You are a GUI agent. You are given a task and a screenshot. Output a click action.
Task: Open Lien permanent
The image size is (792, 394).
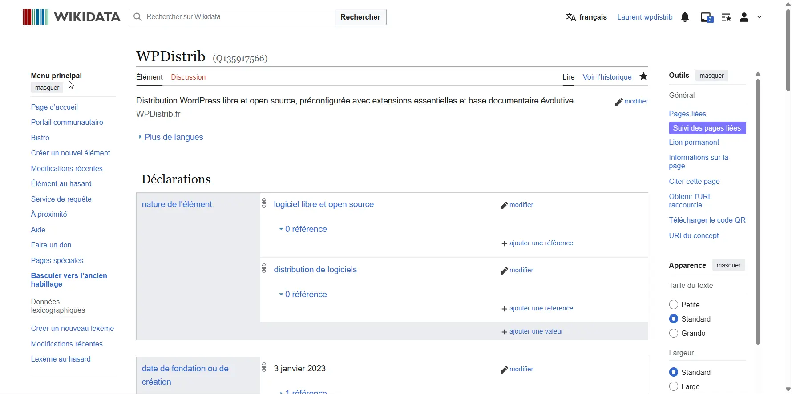(x=694, y=142)
